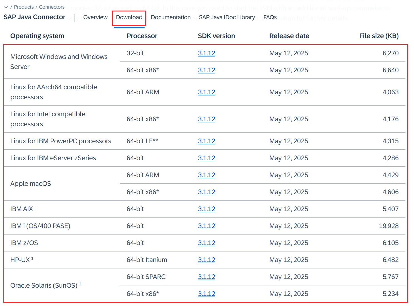Download 3.1.12 for Linux IBM PowerPC
This screenshot has width=414, height=306.
206,141
